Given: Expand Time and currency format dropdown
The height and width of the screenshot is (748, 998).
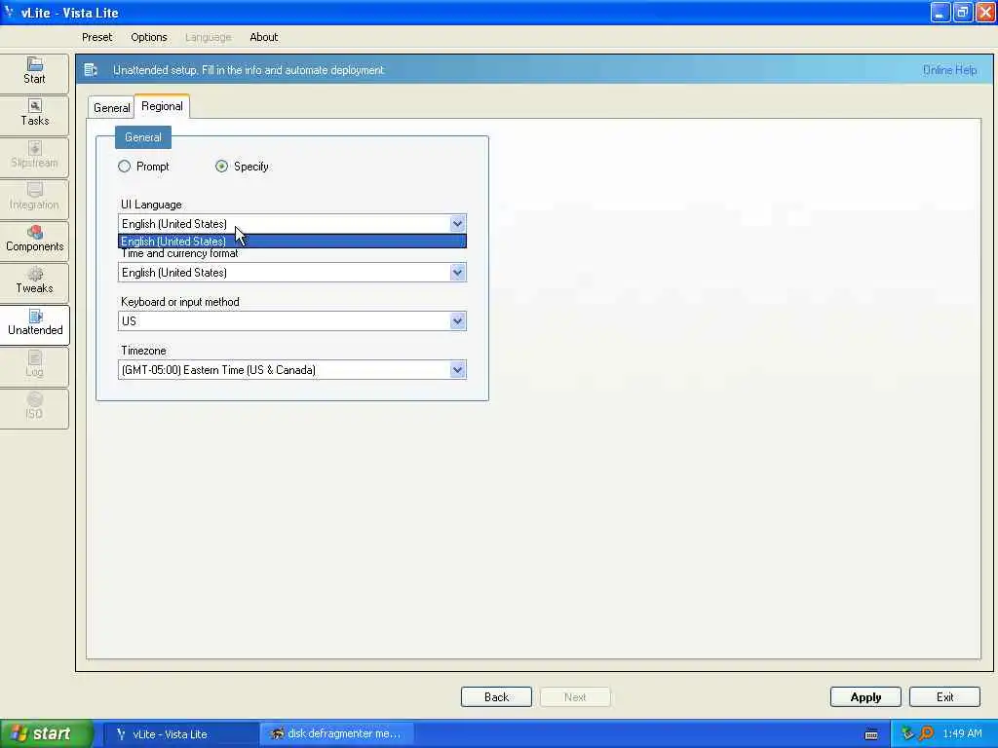Looking at the screenshot, I should 457,273.
